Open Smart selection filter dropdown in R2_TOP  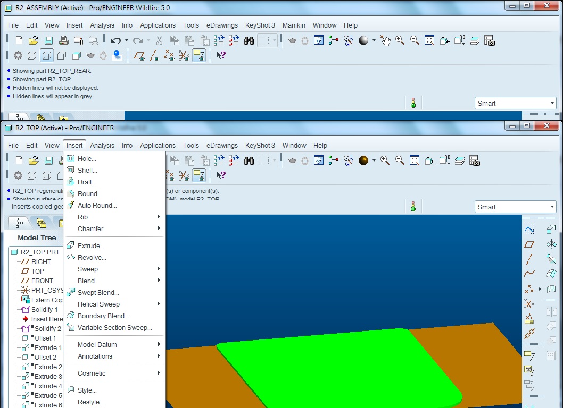coord(515,207)
